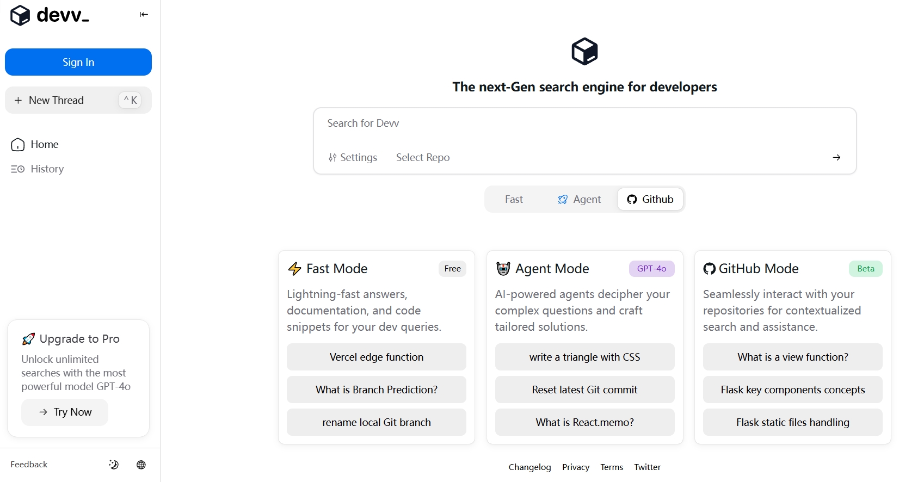Click the Beta badge on GitHub Mode
Viewport: 899px width, 482px height.
pos(865,269)
